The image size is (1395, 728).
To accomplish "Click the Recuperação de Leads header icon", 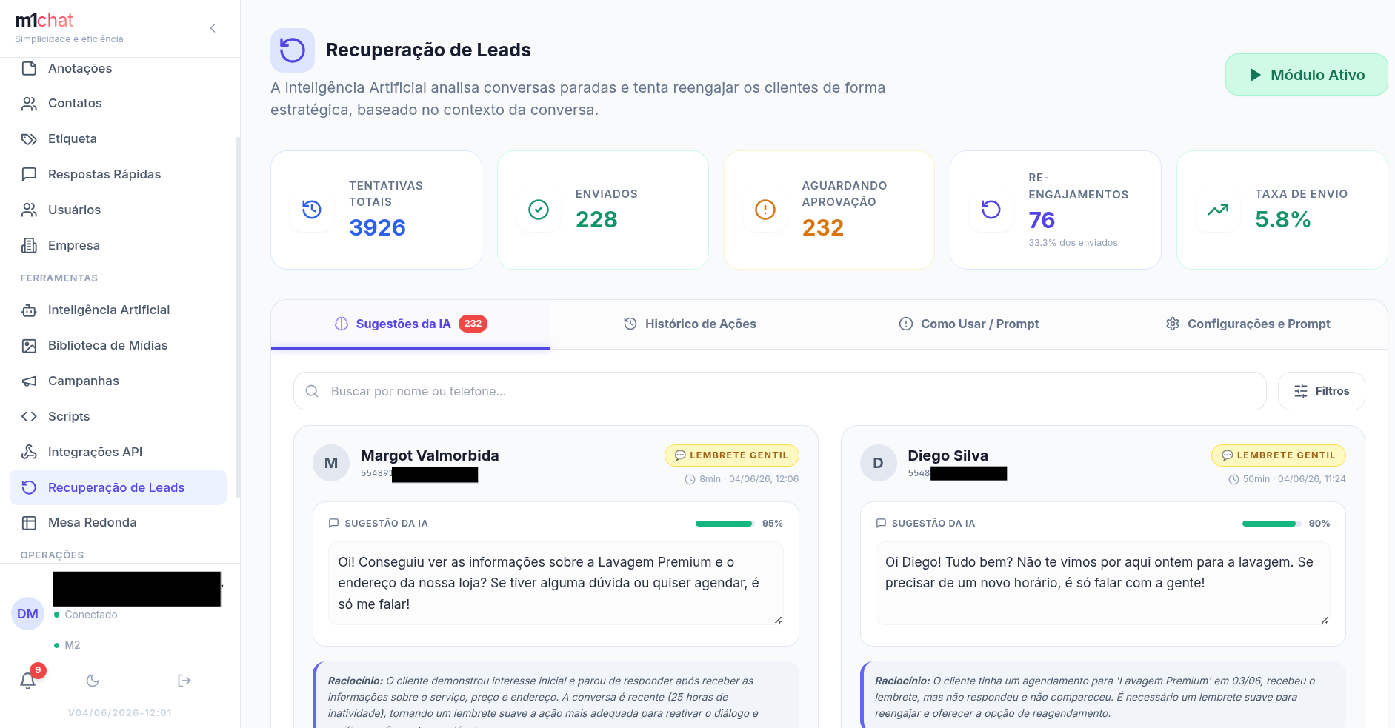I will click(x=293, y=50).
